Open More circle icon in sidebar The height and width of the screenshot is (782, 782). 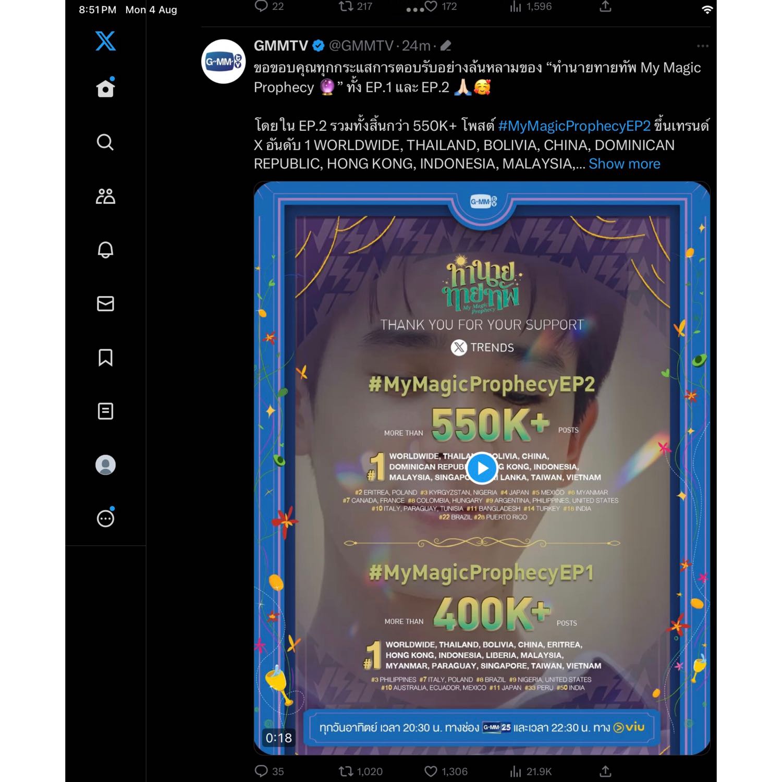point(105,518)
